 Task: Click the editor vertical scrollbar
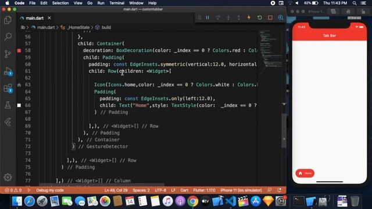pos(284,130)
